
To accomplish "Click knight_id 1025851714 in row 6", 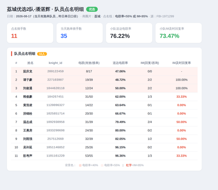I will point(55,113).
